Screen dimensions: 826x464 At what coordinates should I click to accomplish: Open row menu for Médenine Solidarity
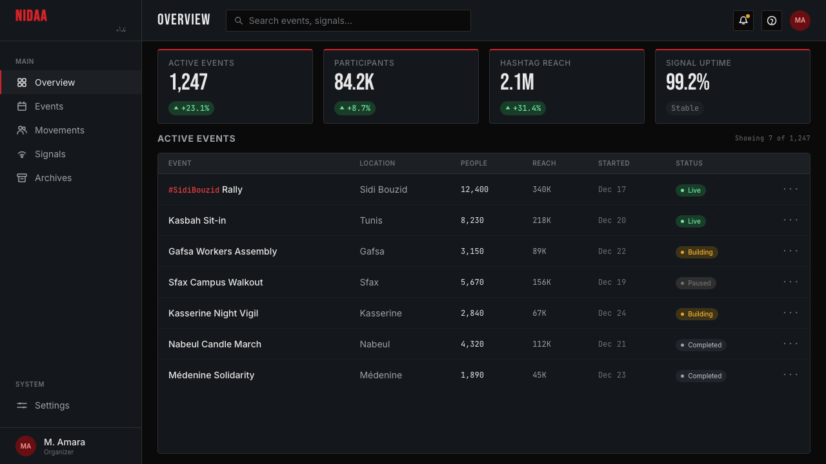coord(791,375)
